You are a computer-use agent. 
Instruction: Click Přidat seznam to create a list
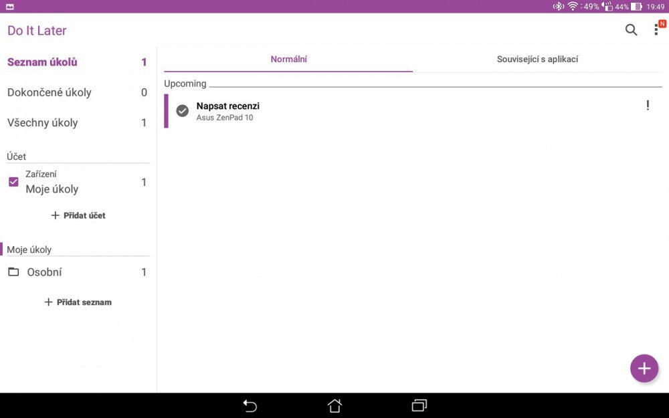78,302
